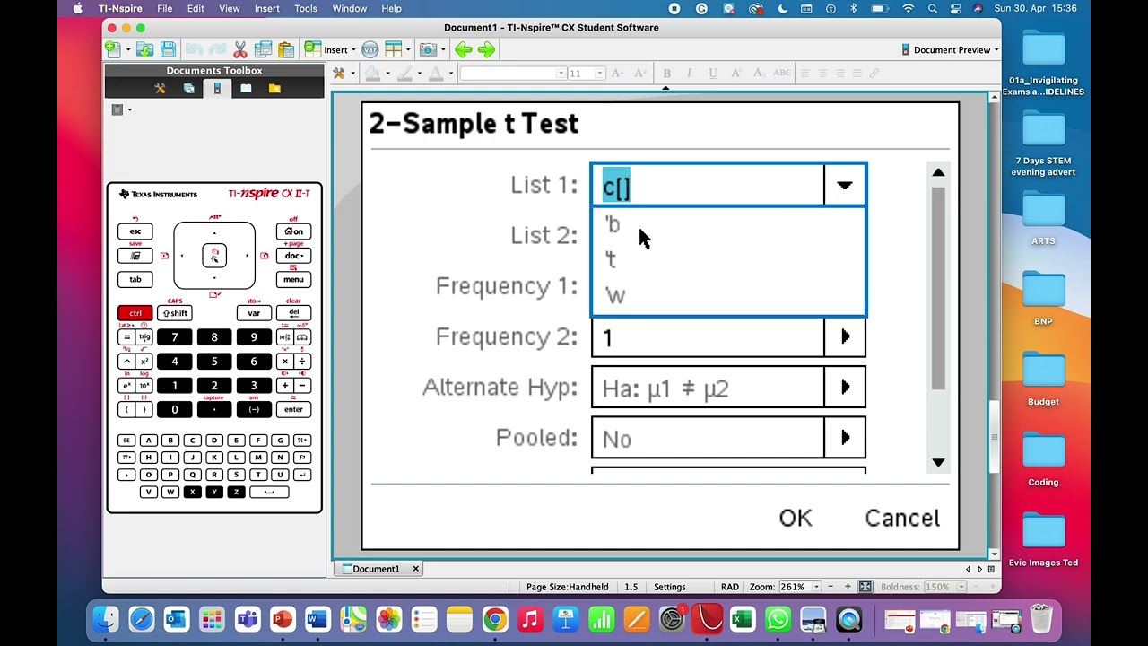This screenshot has width=1148, height=646.
Task: Open the Budget folder on the desktop
Action: (1043, 376)
